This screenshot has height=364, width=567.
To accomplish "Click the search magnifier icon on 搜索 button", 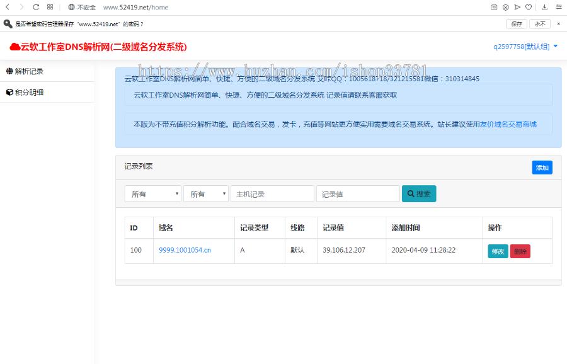I will pyautogui.click(x=410, y=193).
